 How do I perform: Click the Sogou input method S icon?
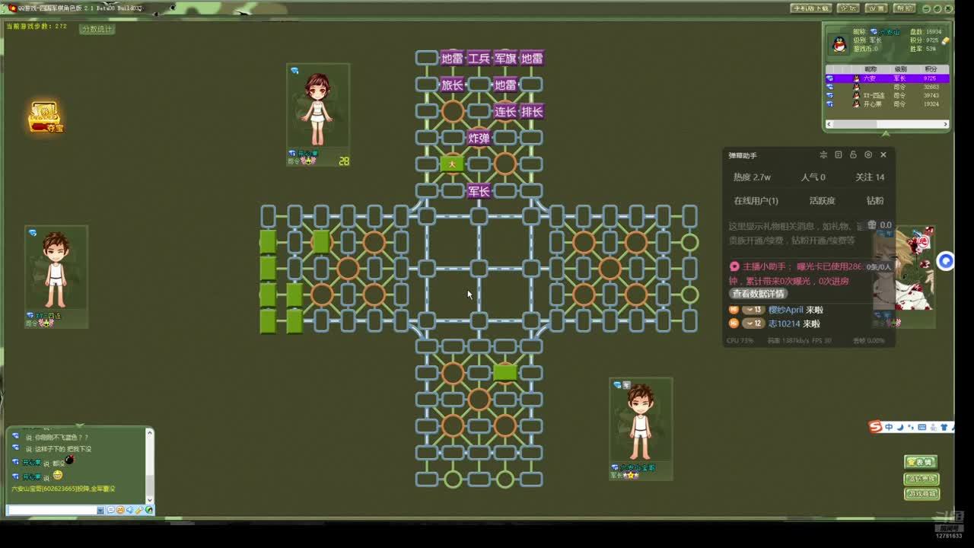coord(875,427)
